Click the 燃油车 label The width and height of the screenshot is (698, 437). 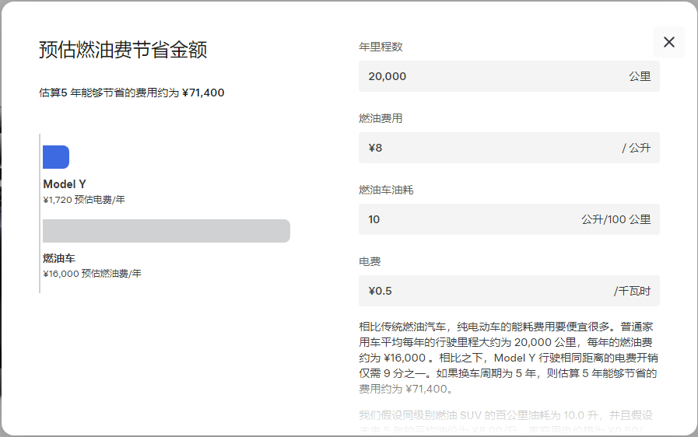click(59, 258)
